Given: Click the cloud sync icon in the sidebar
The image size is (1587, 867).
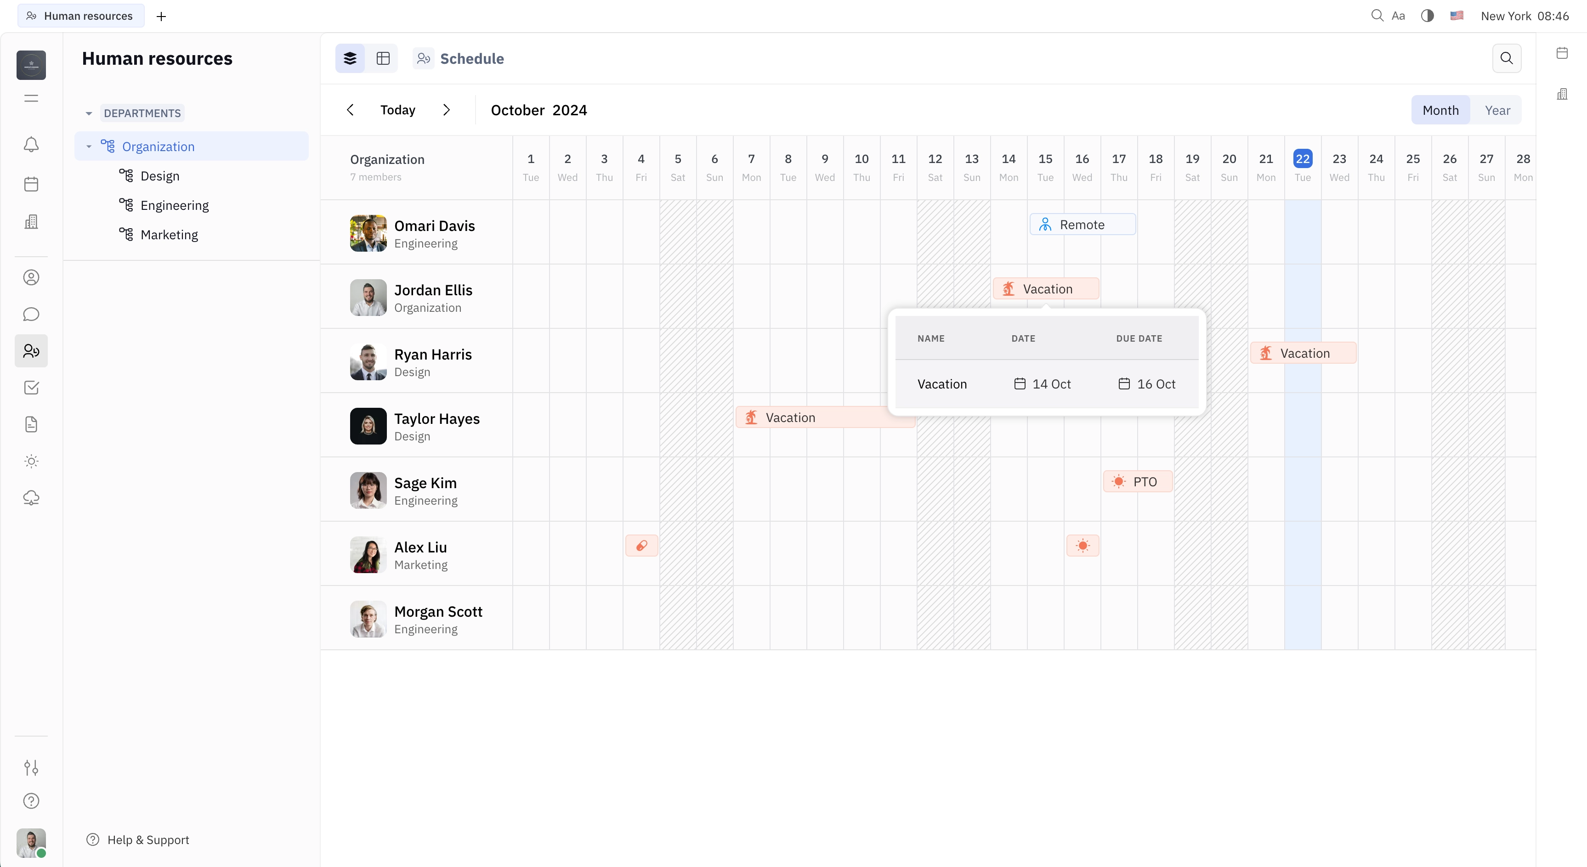Looking at the screenshot, I should click(31, 497).
